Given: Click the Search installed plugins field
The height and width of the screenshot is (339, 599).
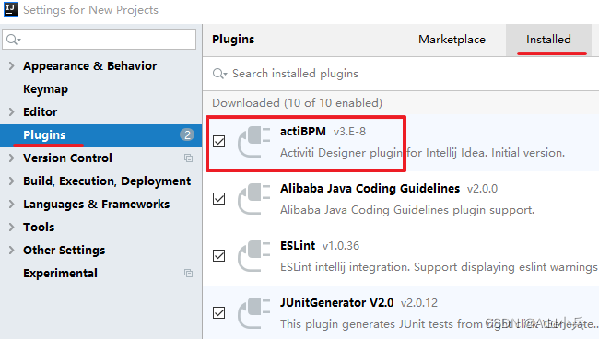Looking at the screenshot, I should point(401,74).
